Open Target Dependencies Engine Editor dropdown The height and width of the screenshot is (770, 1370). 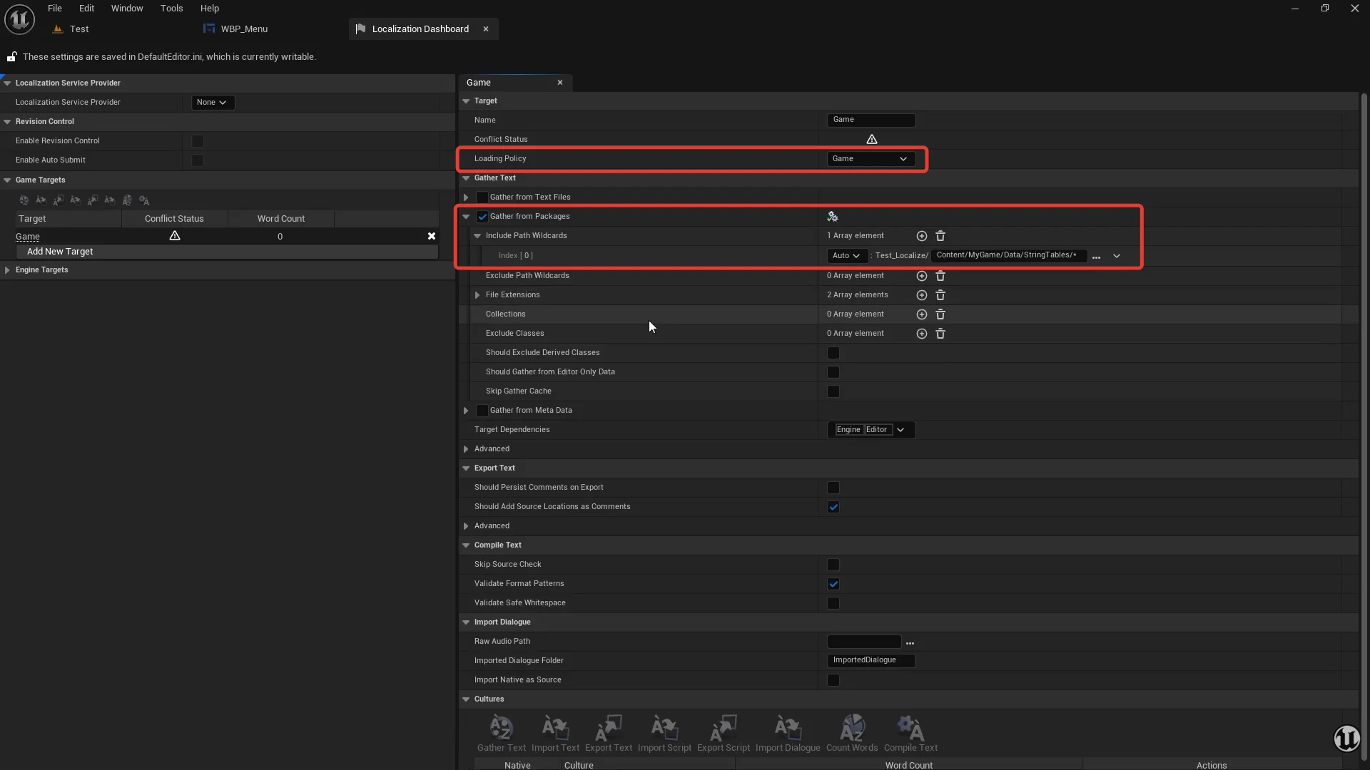point(871,430)
